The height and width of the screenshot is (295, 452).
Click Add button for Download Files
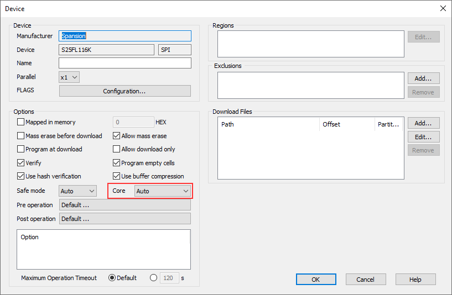[x=423, y=123]
